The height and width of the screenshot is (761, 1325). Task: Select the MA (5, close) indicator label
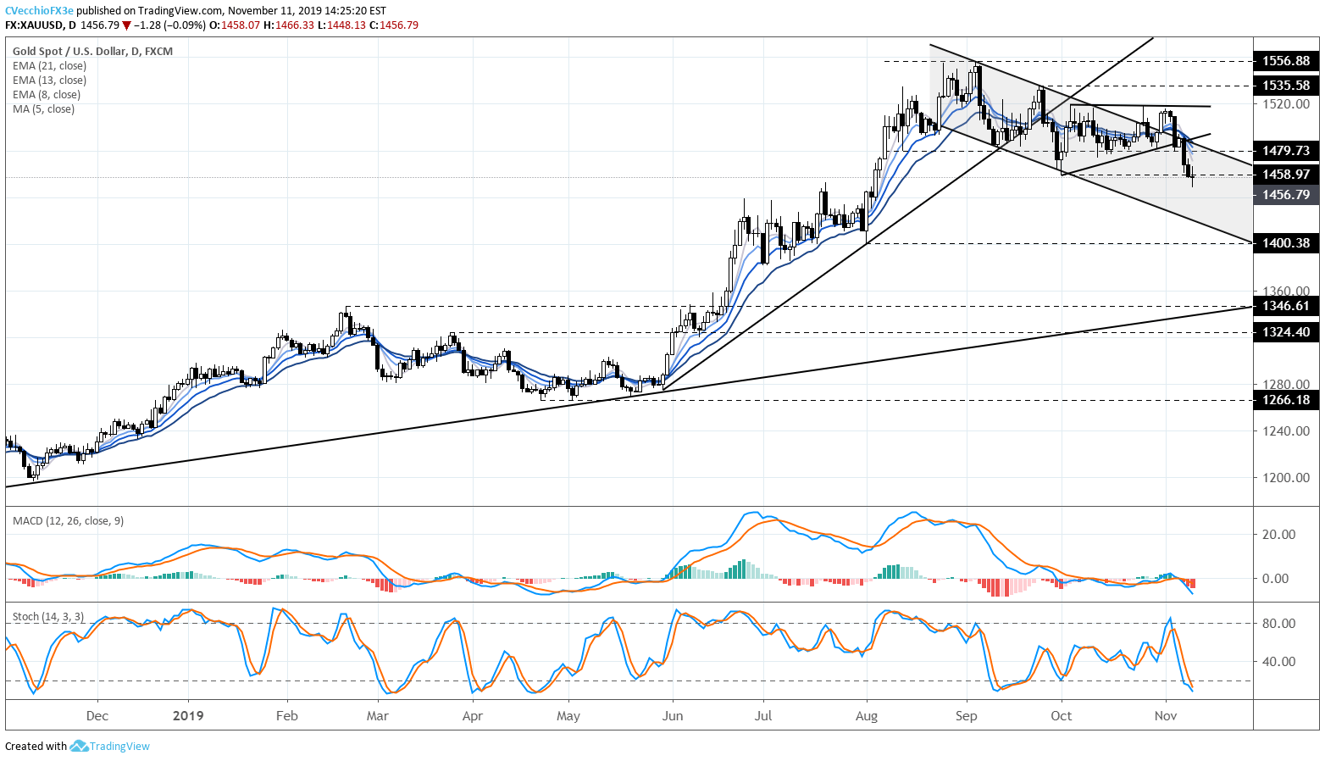[x=43, y=109]
